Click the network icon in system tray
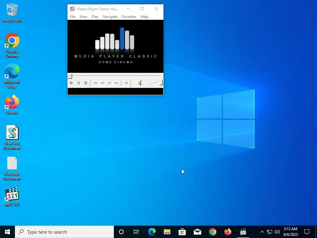 pos(270,232)
